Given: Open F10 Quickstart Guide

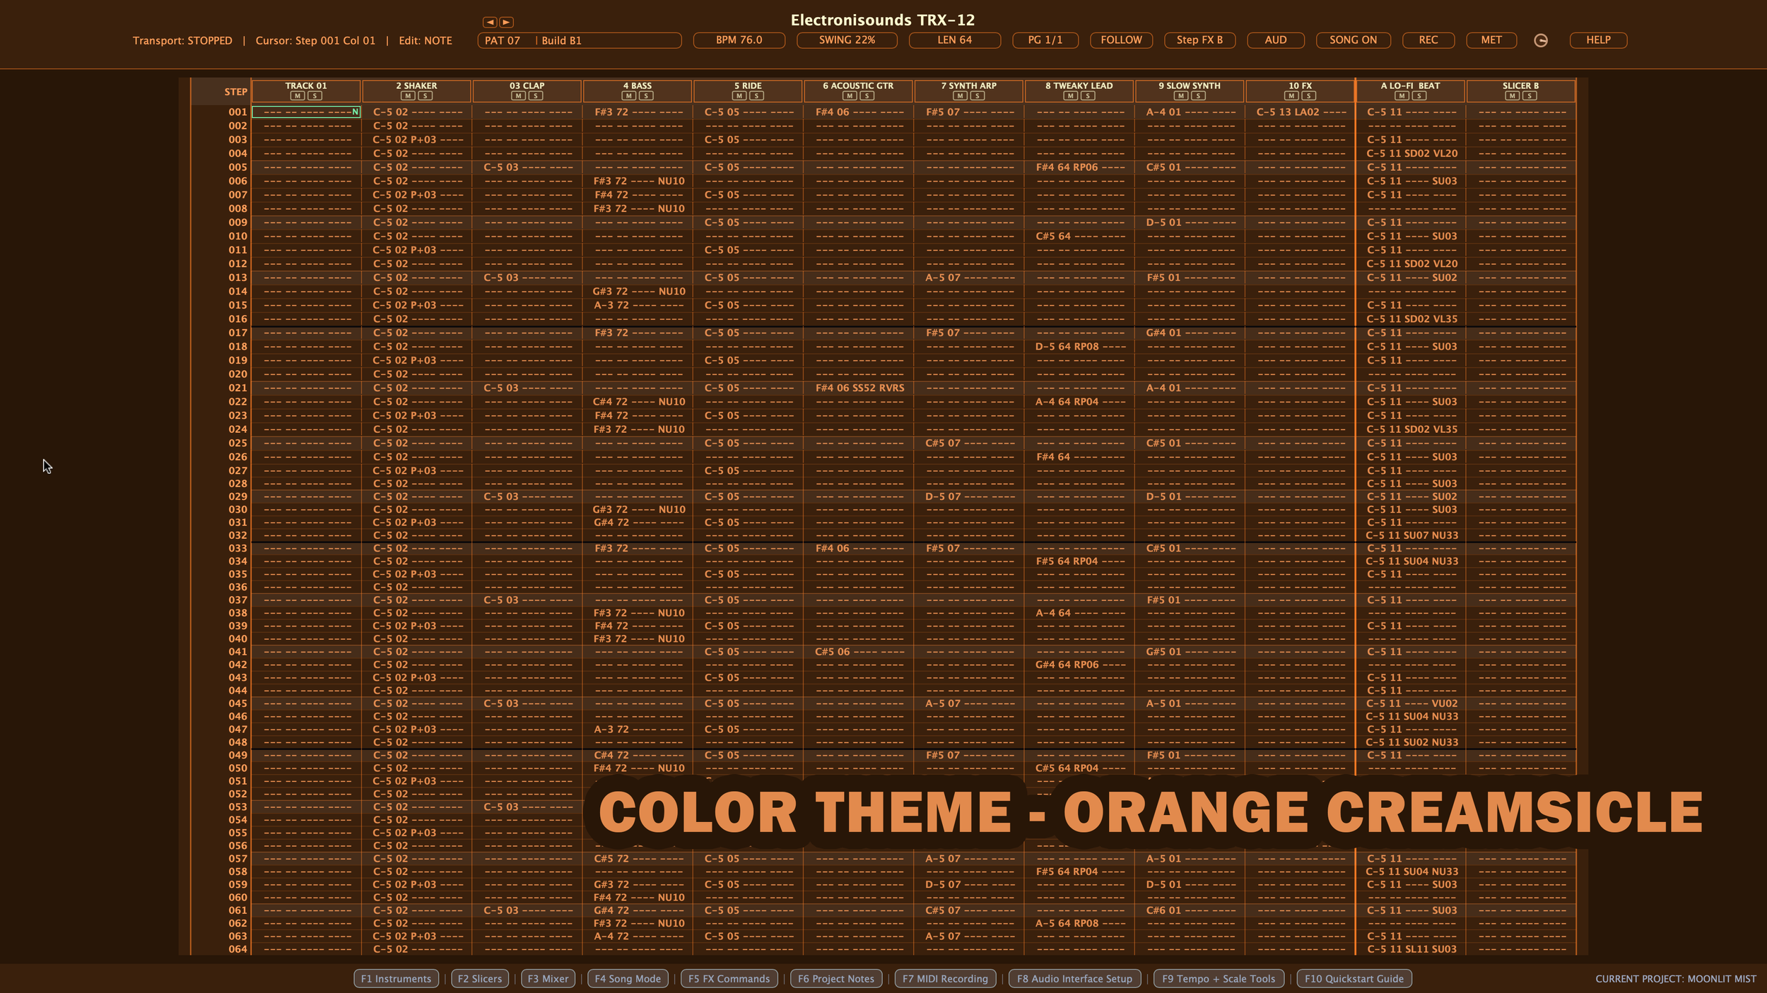Looking at the screenshot, I should (x=1354, y=978).
